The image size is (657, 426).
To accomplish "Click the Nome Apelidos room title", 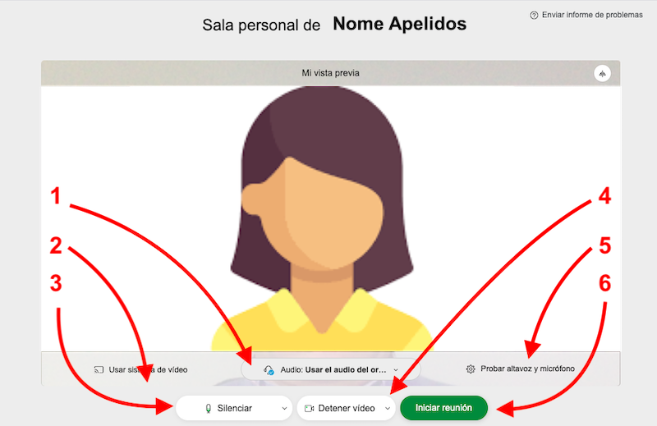I will click(399, 25).
